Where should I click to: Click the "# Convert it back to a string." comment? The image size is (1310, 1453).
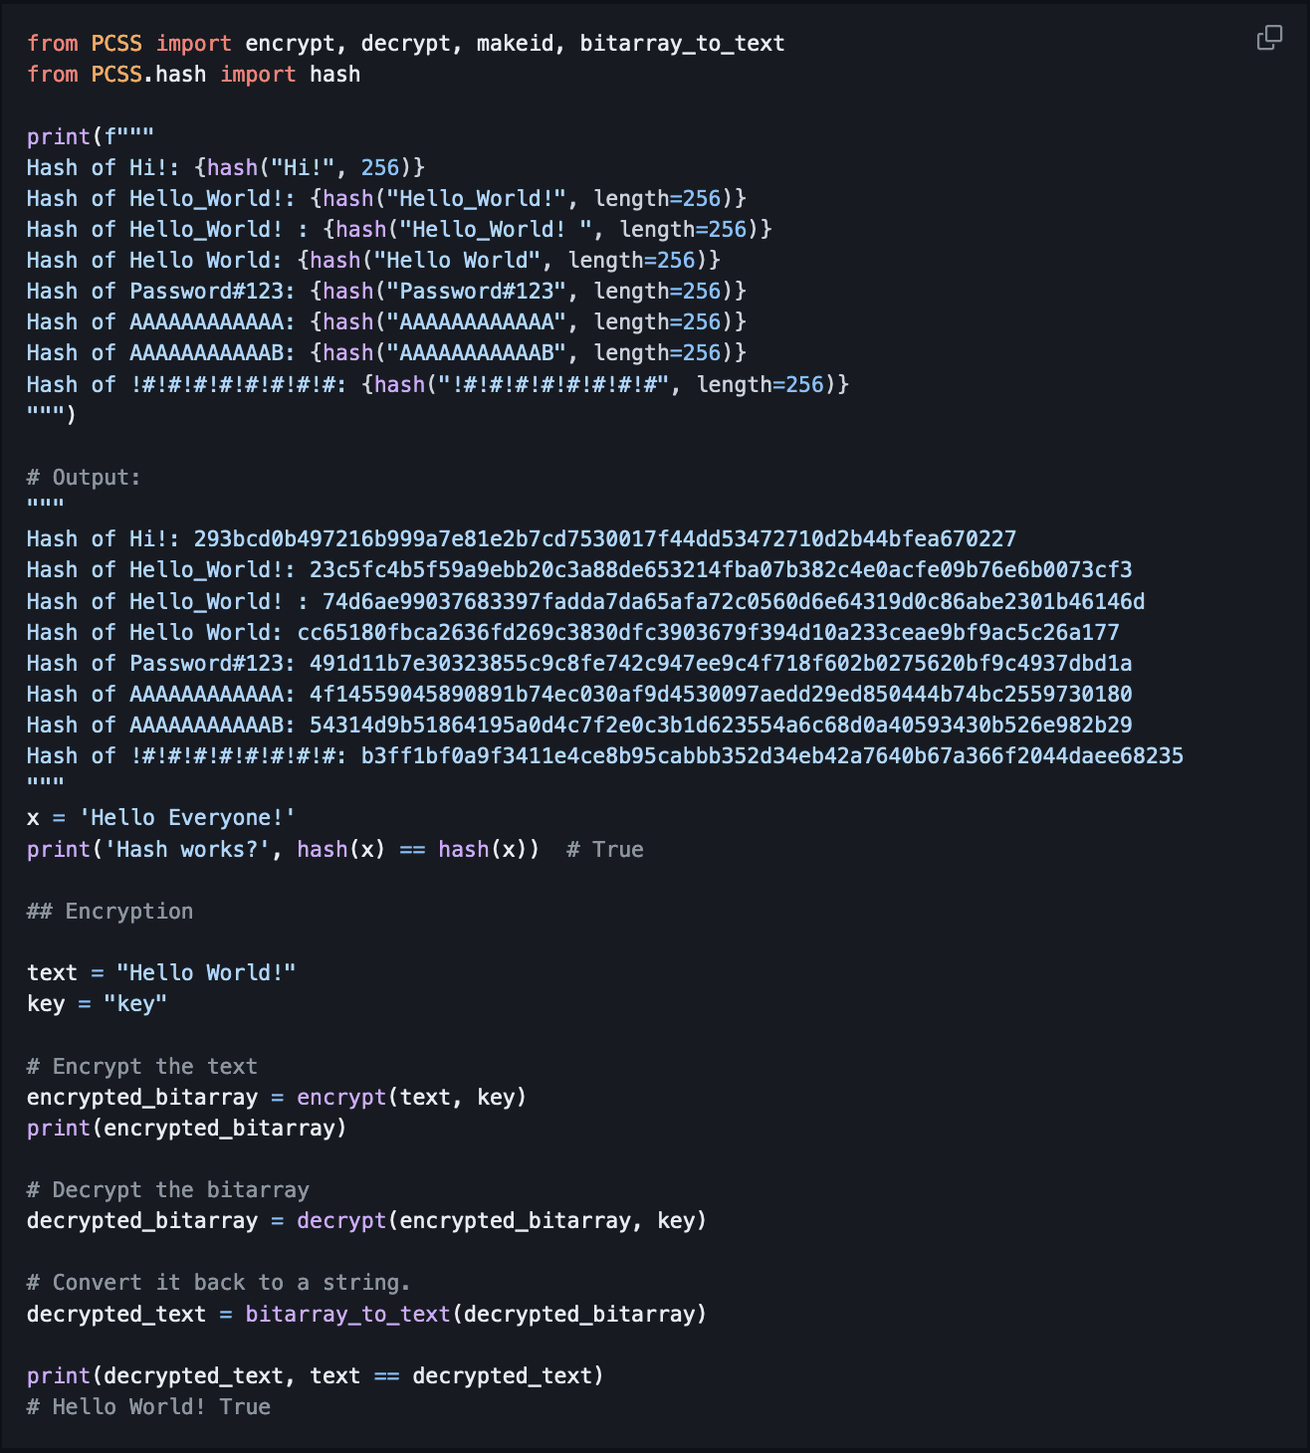[x=218, y=1283]
